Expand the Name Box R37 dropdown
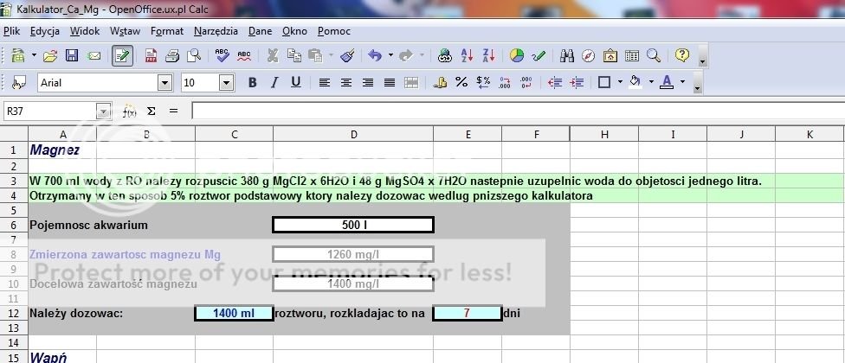Image resolution: width=845 pixels, height=363 pixels. pyautogui.click(x=103, y=111)
